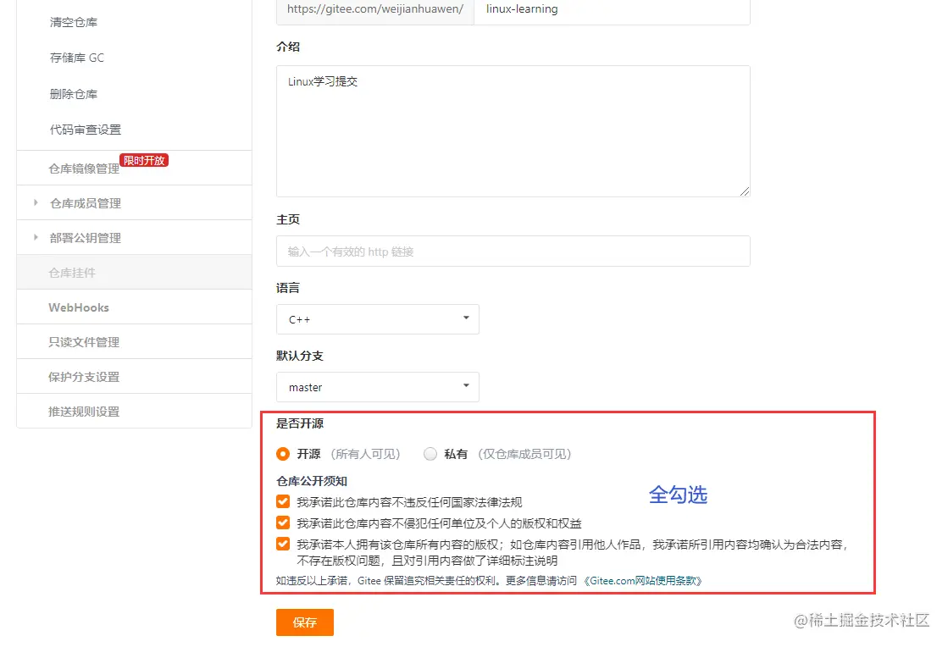The image size is (948, 647).
Task: Open 代码审查设置 settings
Action: pyautogui.click(x=86, y=130)
